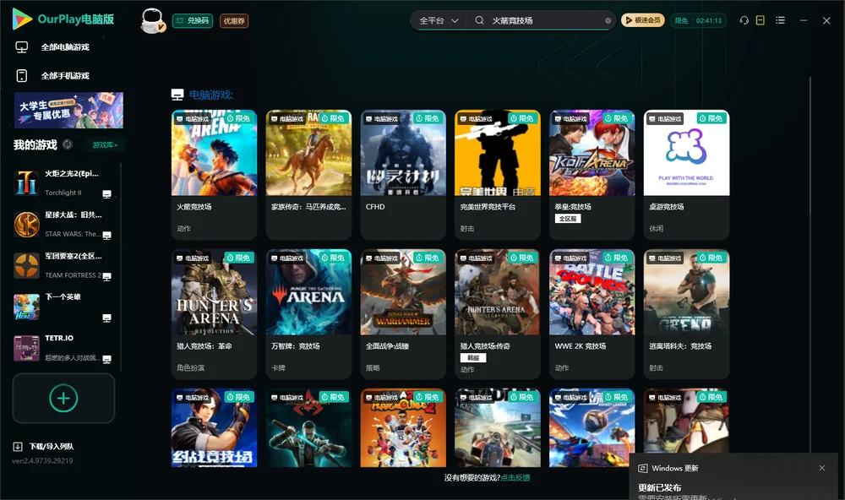Click the plus icon to add a game
The width and height of the screenshot is (845, 500).
click(63, 398)
